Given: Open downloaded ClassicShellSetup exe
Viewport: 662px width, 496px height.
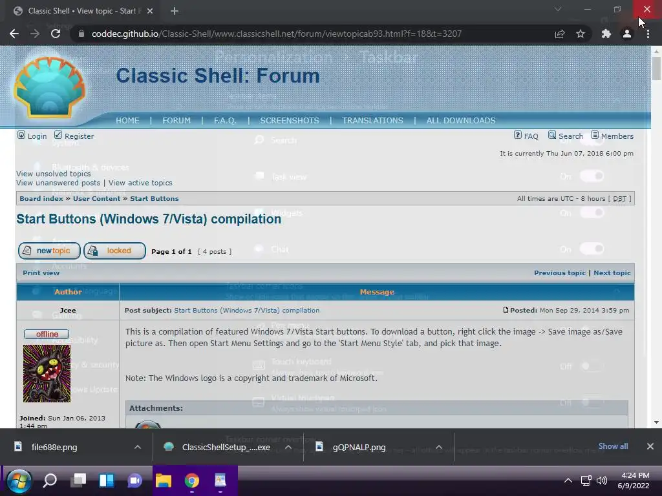Looking at the screenshot, I should point(226,447).
